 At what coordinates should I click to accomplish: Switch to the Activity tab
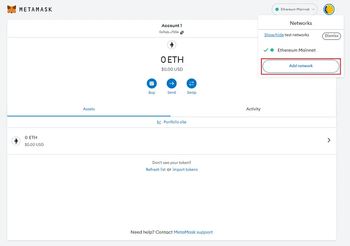point(253,109)
